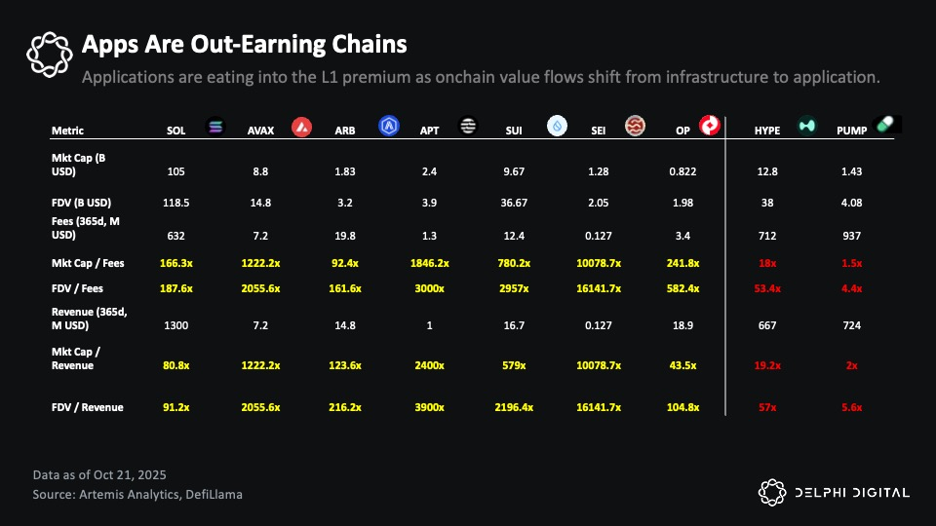The height and width of the screenshot is (526, 936).
Task: Click the blue Arbitrum logo icon
Action: tap(390, 127)
